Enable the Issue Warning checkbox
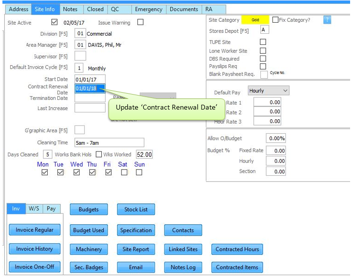Screen dimensions: 353x278 coord(140,22)
